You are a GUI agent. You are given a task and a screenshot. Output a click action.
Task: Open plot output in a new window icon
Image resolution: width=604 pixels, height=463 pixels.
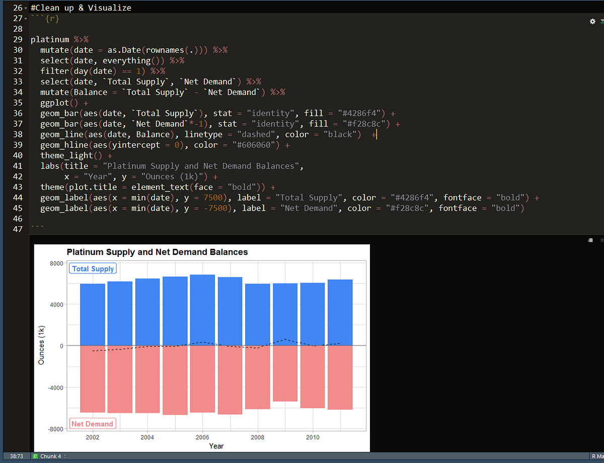[590, 240]
